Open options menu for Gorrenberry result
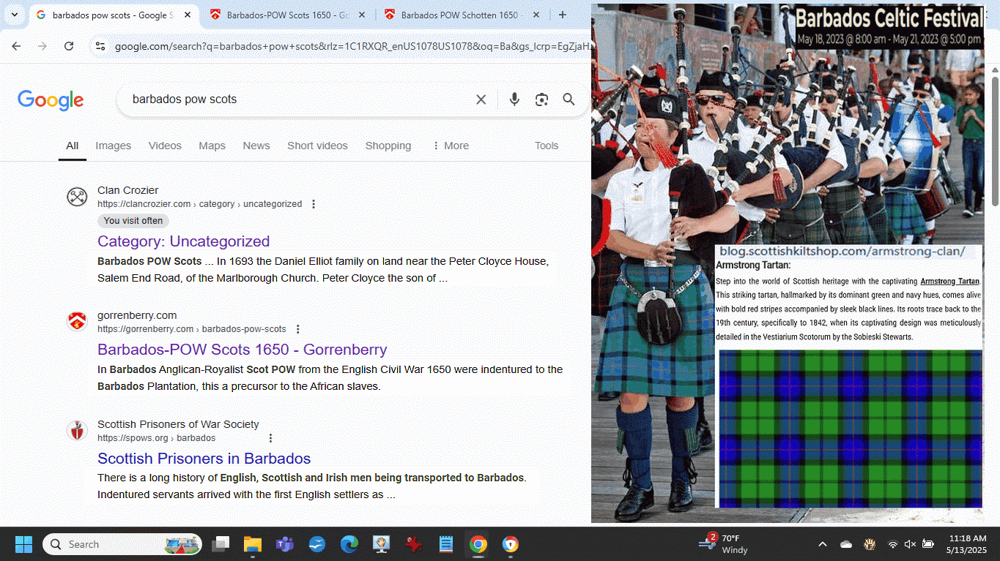1000x561 pixels. tap(297, 329)
